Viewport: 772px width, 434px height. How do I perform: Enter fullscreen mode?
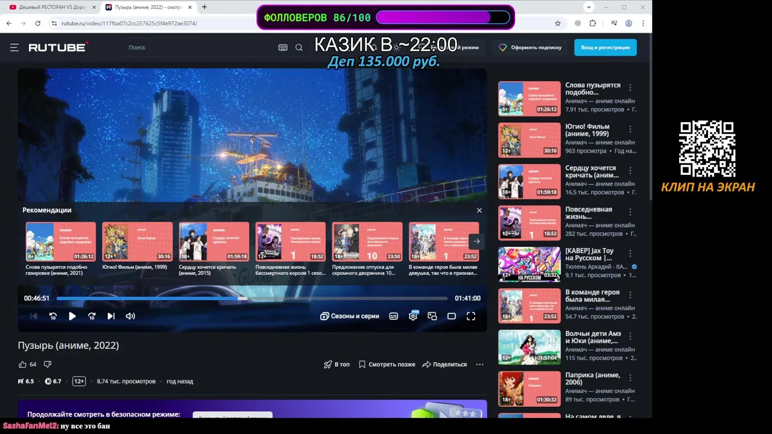click(471, 316)
